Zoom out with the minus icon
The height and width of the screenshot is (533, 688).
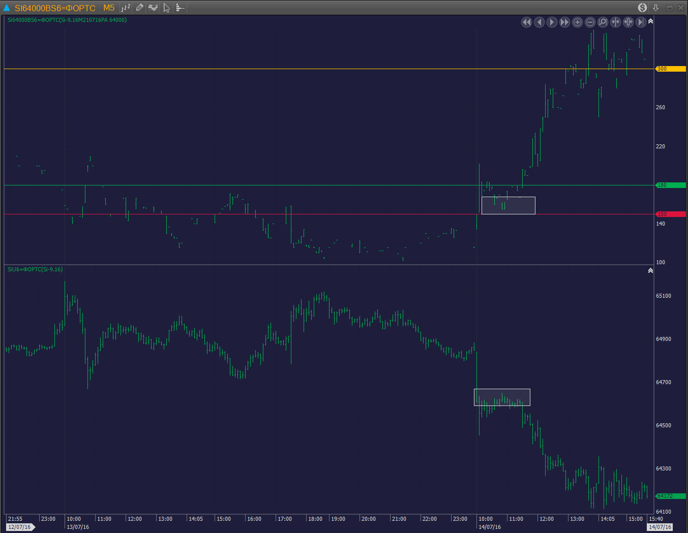click(x=590, y=22)
